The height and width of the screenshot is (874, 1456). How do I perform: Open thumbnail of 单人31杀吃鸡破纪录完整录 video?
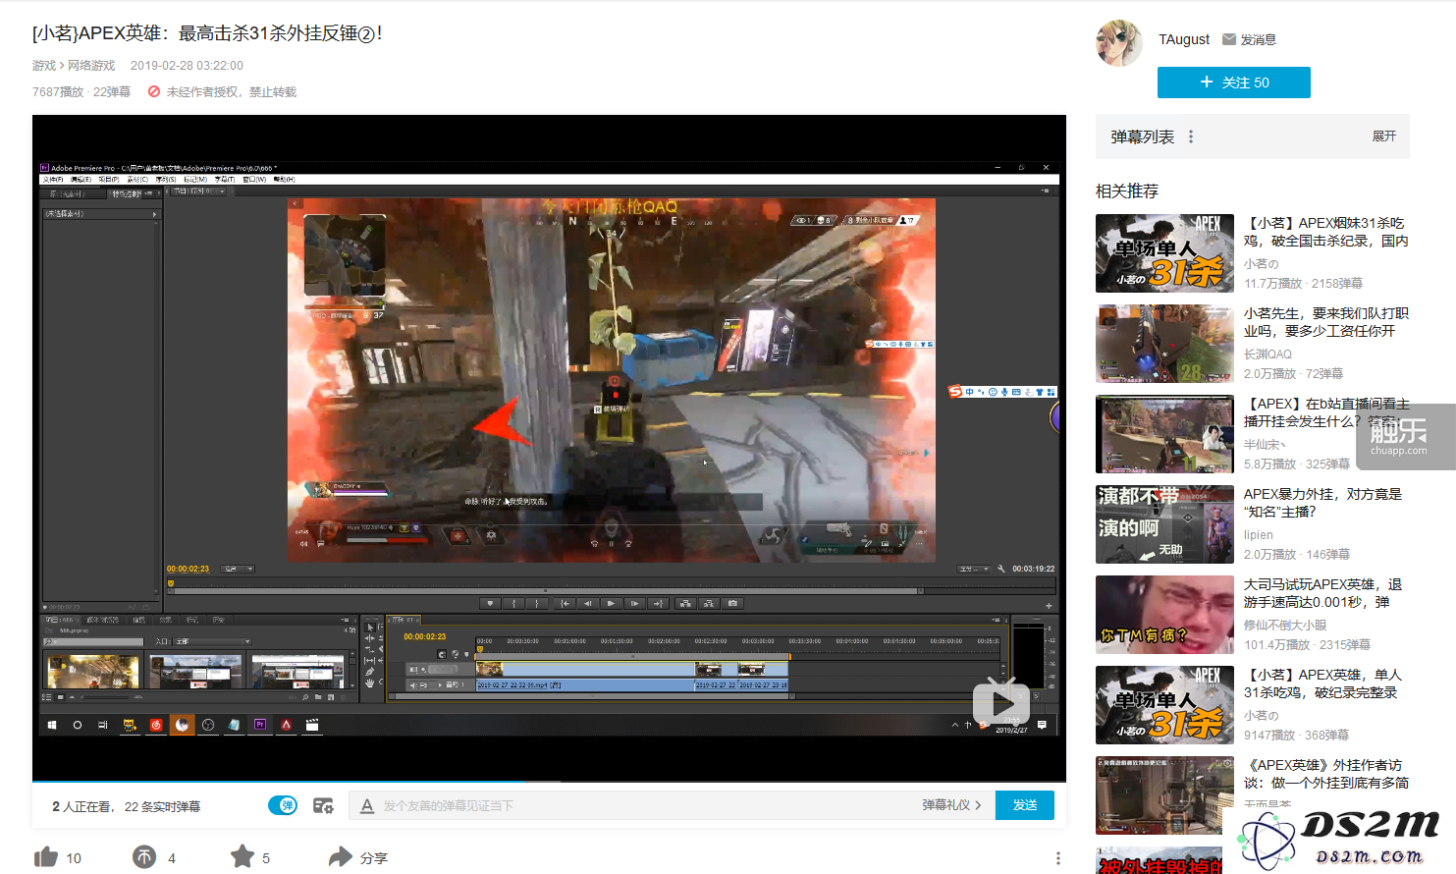pyautogui.click(x=1164, y=705)
